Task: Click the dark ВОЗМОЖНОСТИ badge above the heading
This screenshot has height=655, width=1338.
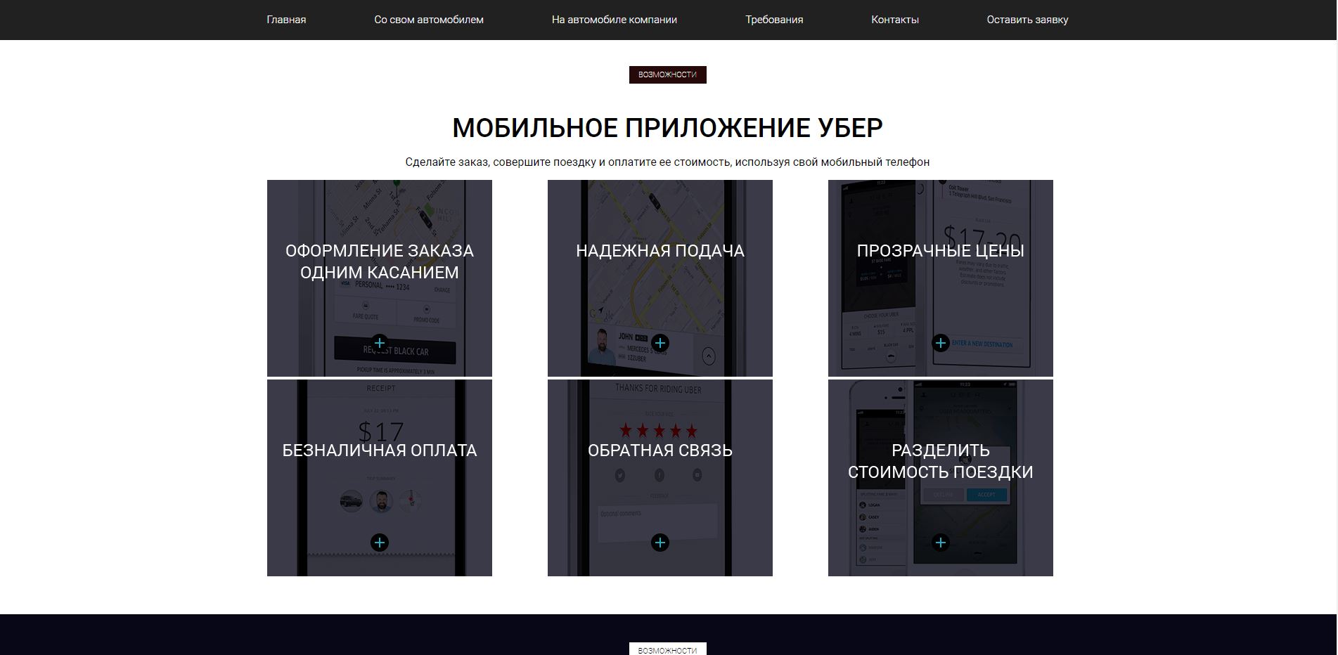Action: pyautogui.click(x=668, y=74)
